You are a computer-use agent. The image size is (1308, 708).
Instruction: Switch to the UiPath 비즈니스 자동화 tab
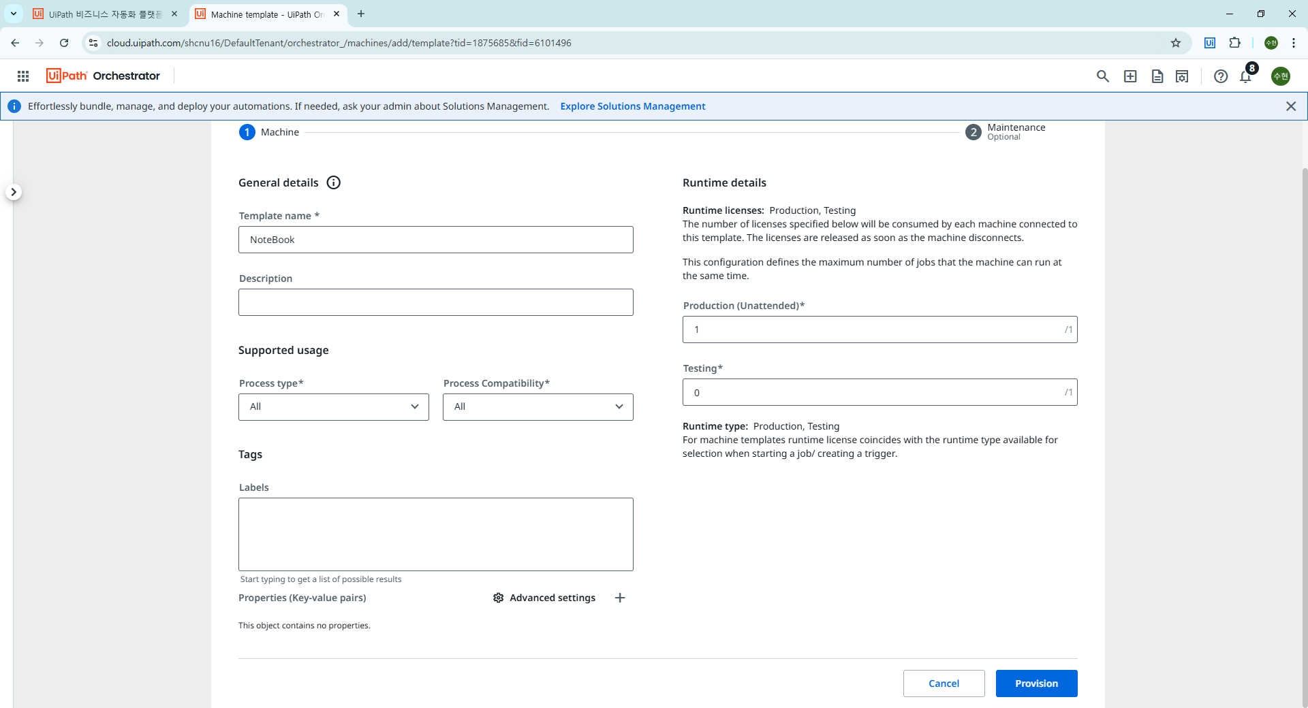pos(105,14)
